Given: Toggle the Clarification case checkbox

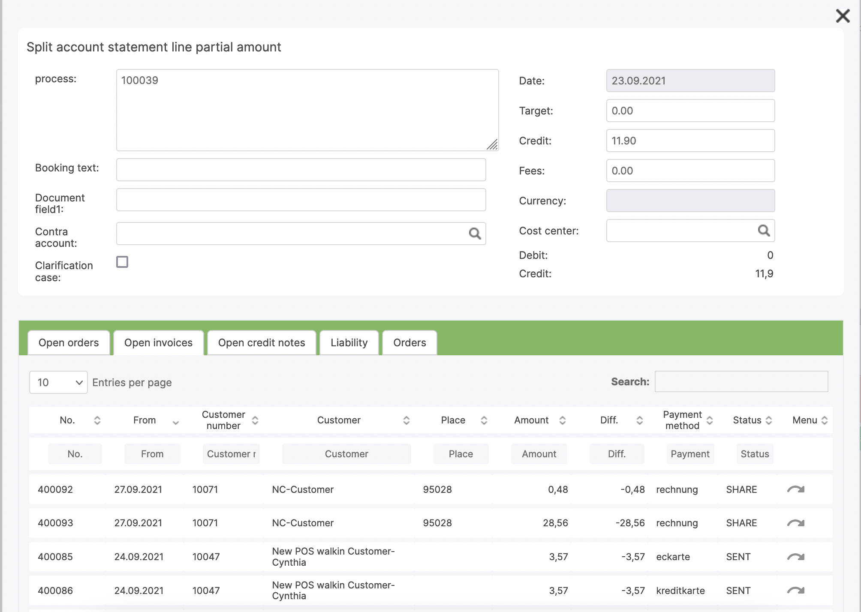Looking at the screenshot, I should [x=122, y=262].
